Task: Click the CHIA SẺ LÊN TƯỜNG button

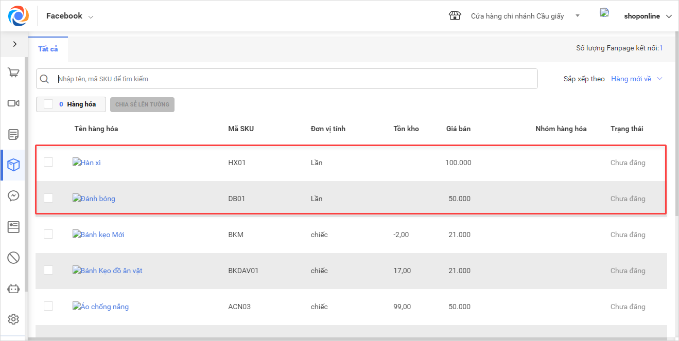Action: (142, 104)
